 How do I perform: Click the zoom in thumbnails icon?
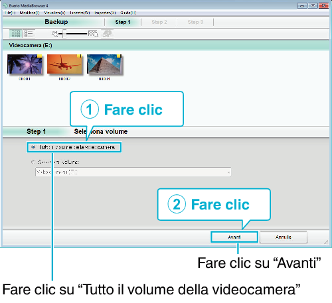coord(93,34)
